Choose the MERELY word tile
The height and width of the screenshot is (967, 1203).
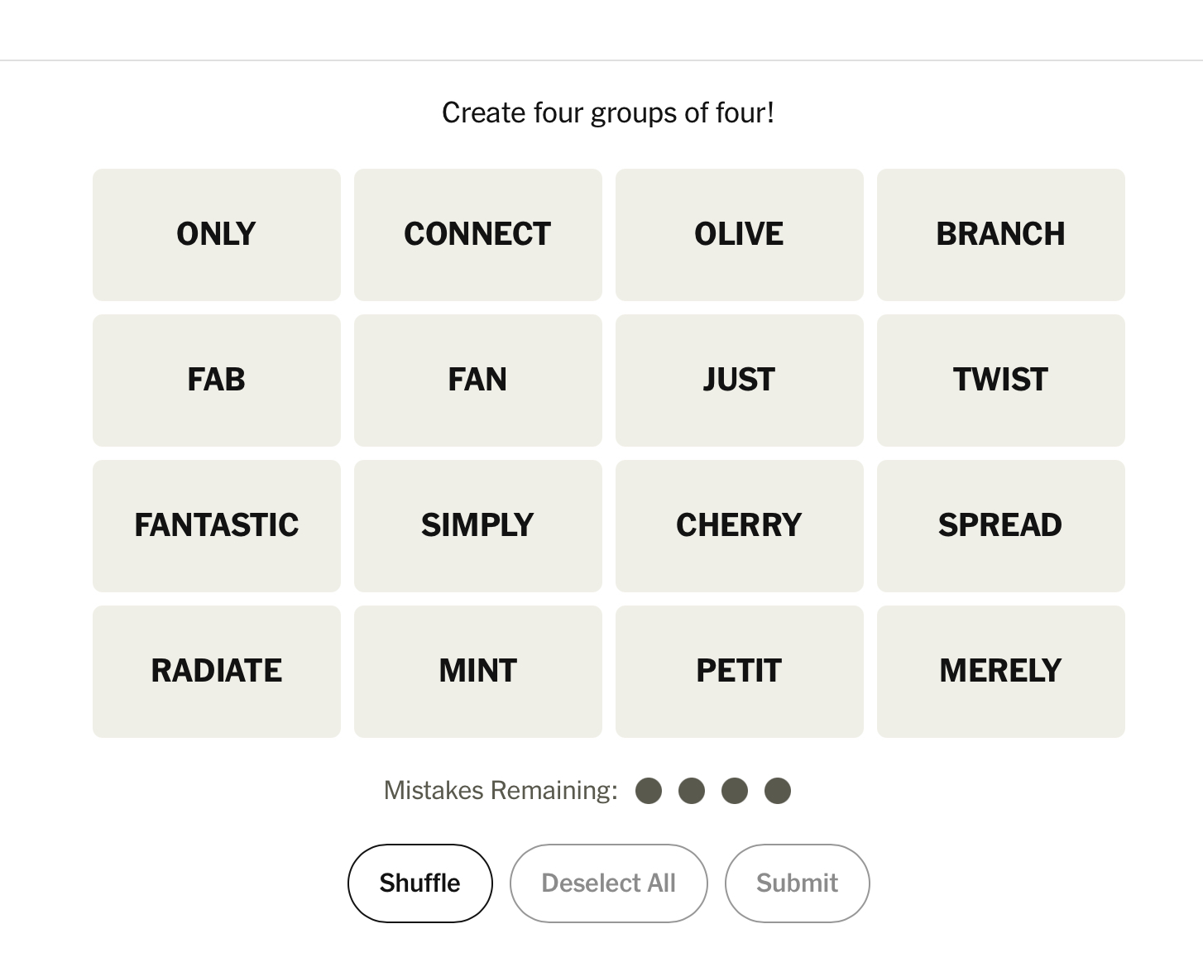click(x=1000, y=671)
